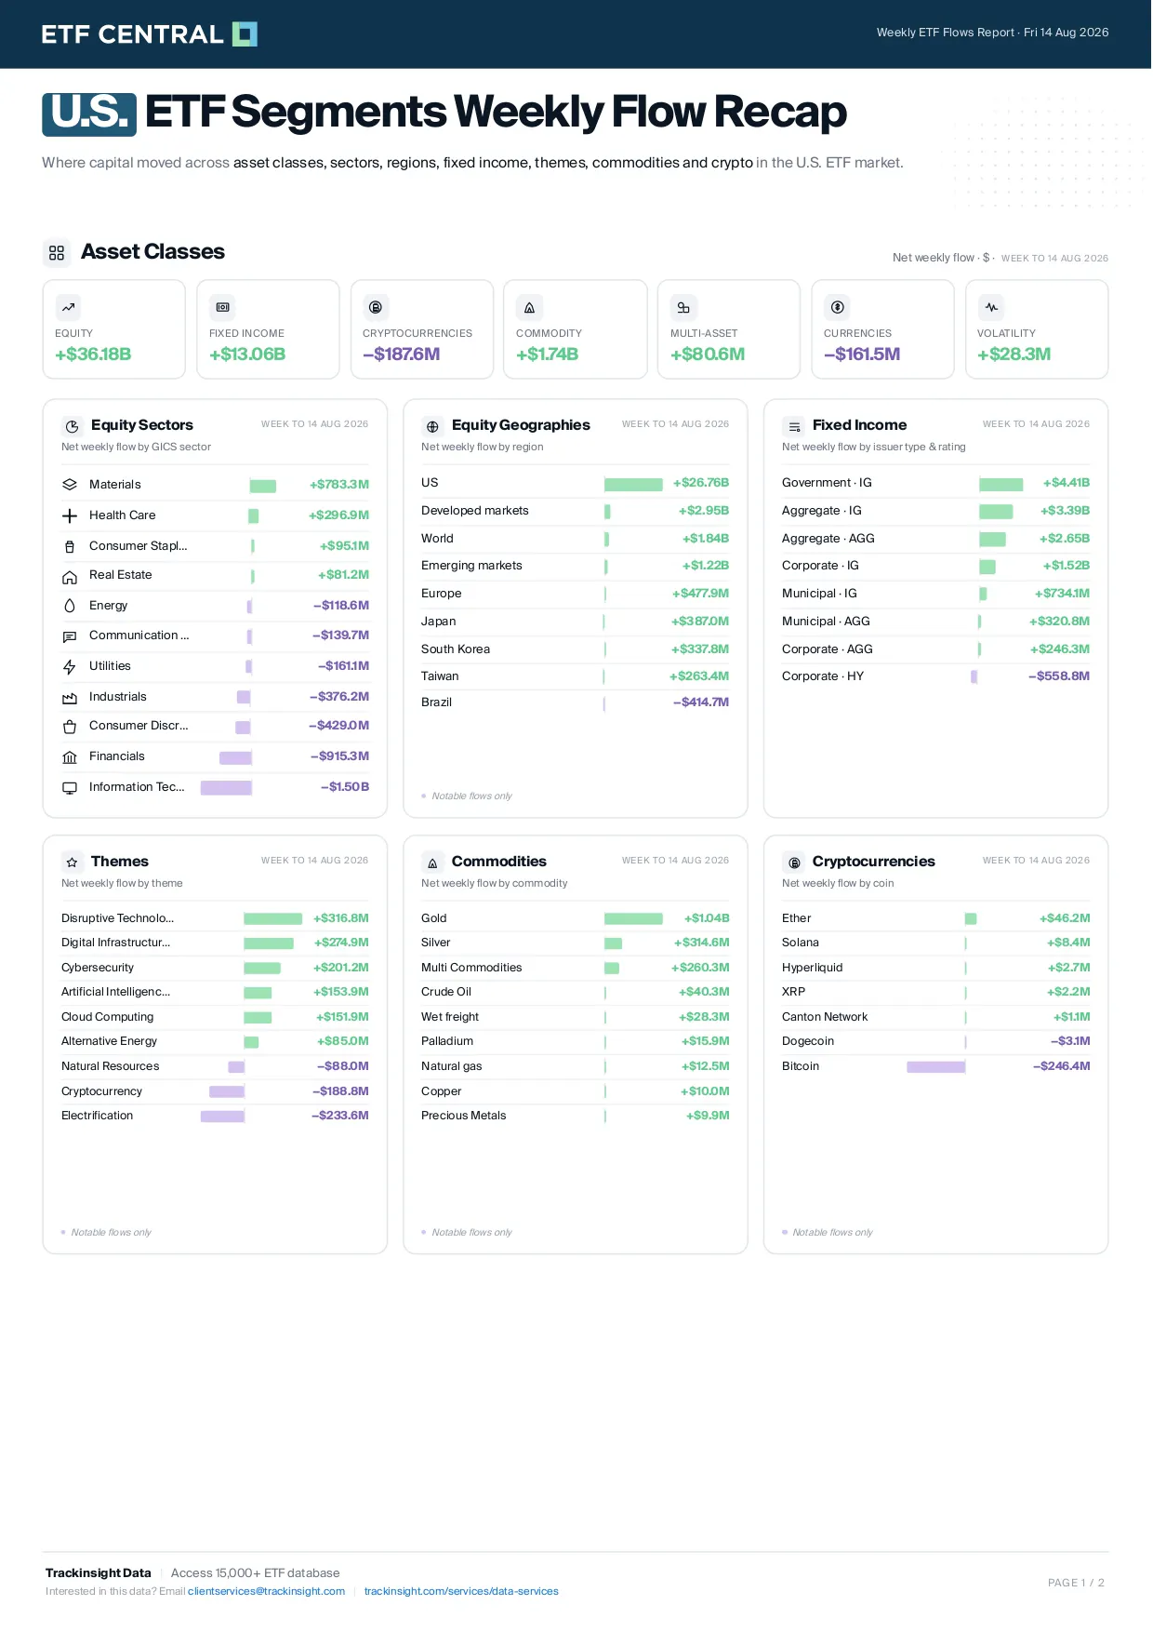Click the Currencies dollar coin icon

point(837,307)
